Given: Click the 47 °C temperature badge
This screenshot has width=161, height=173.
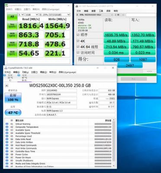Looking at the screenshot, I should 13,112.
